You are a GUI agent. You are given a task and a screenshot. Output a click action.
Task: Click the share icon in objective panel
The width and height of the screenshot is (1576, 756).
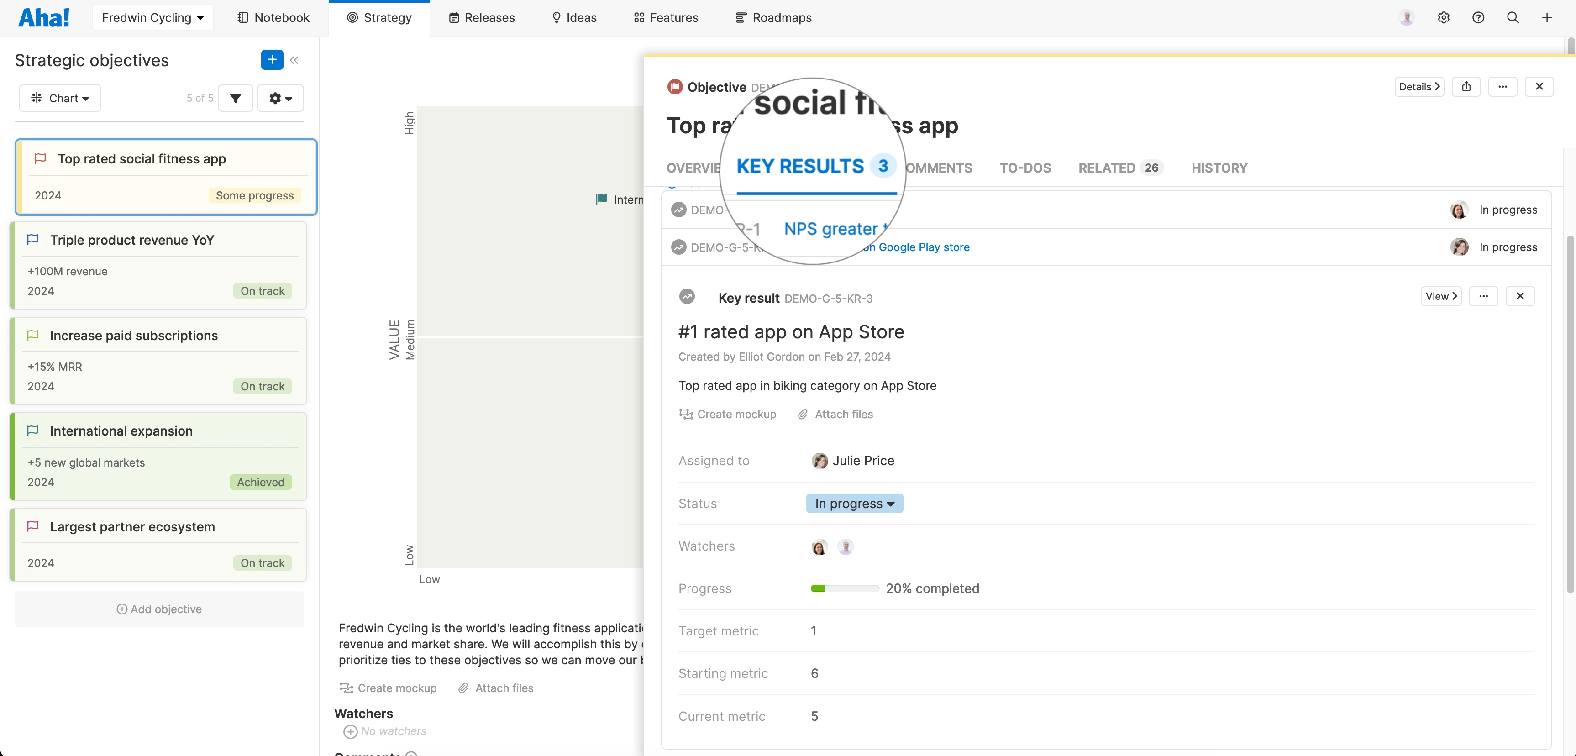(1466, 86)
